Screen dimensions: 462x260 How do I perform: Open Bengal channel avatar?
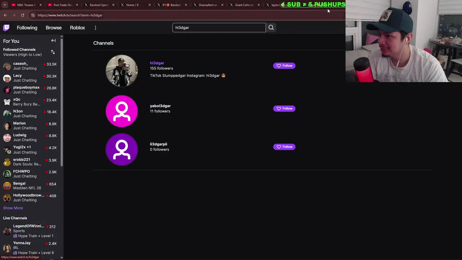(7, 186)
